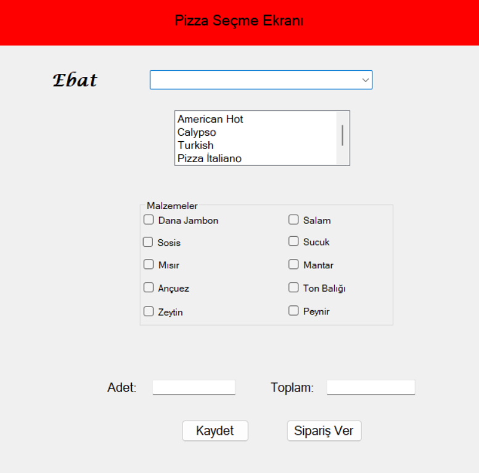The image size is (479, 473).
Task: Pick Pizza İtaliano from the list
Action: click(210, 158)
